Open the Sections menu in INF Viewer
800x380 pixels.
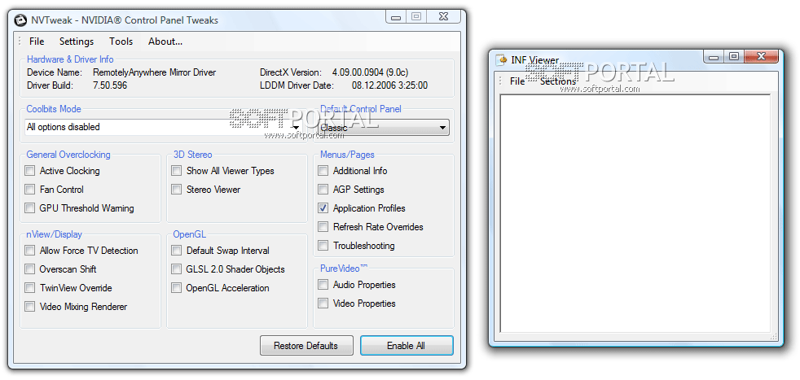click(558, 81)
